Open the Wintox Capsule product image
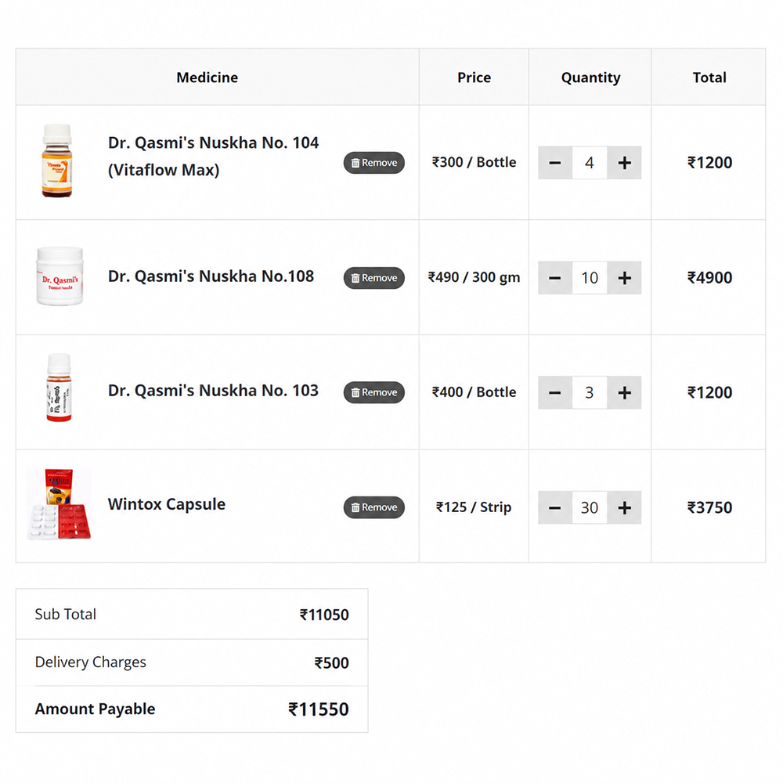The image size is (783, 783). pos(60,503)
